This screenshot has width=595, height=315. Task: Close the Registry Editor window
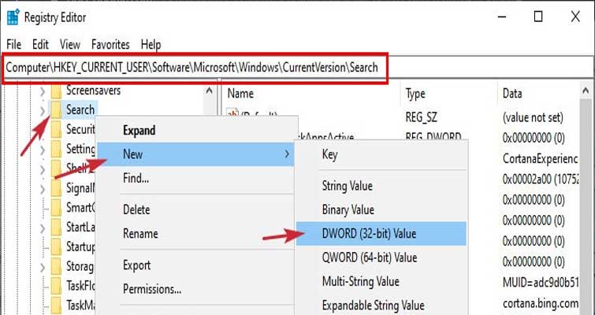pyautogui.click(x=575, y=17)
